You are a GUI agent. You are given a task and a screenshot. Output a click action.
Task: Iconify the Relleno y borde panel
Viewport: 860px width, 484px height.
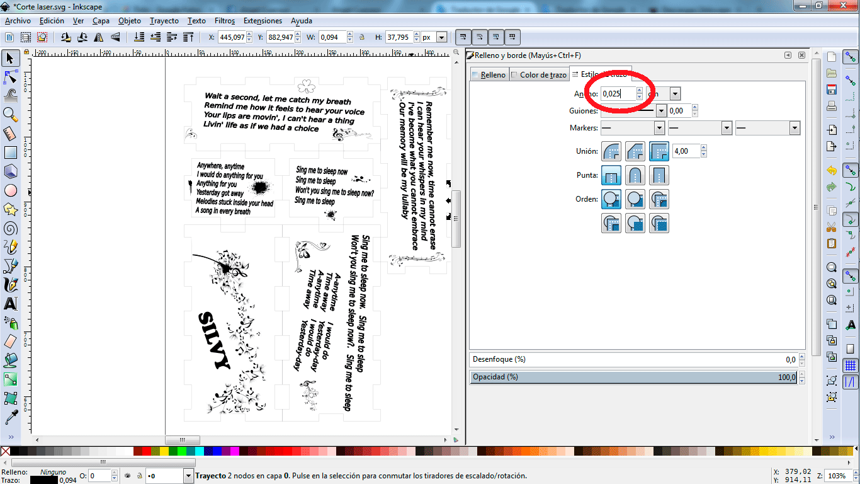(788, 55)
